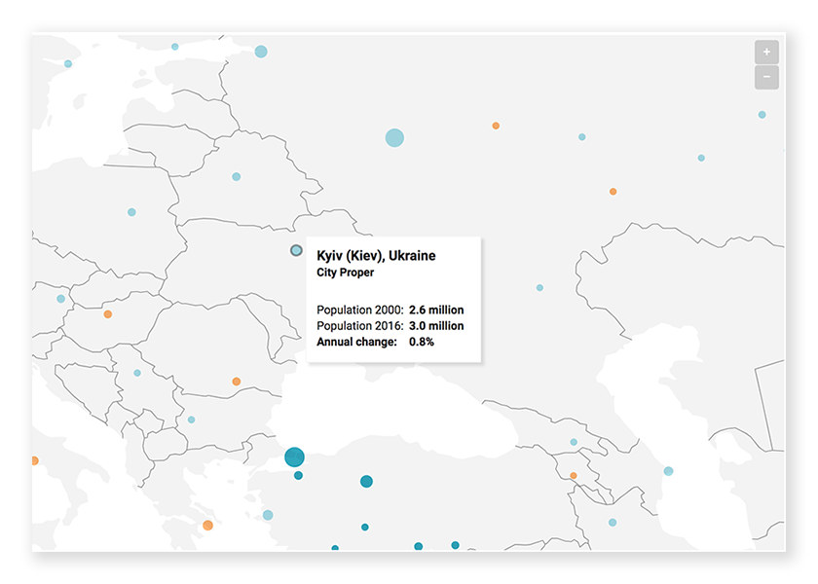Select the large light-blue Moscow bubble
The image size is (818, 584).
(x=393, y=137)
